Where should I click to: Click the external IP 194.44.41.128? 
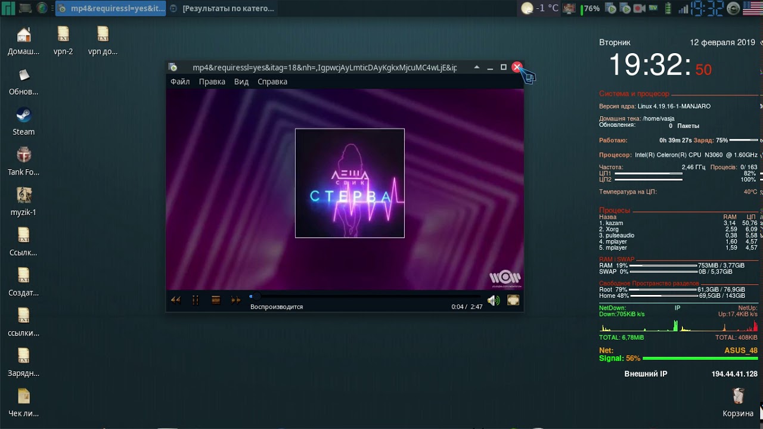click(x=734, y=374)
